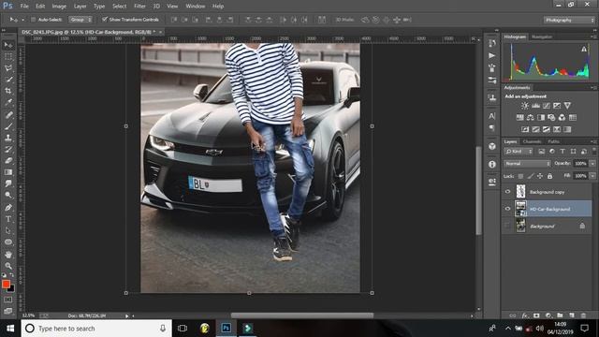Select the Smudge tool

8,183
